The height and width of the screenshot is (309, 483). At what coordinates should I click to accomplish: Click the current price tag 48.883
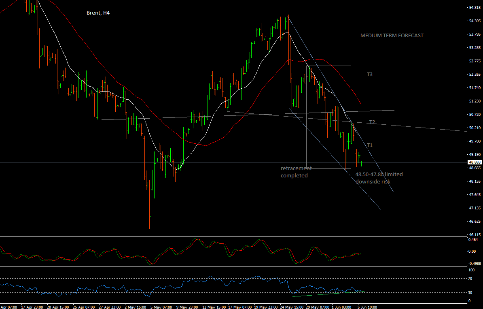pyautogui.click(x=474, y=162)
